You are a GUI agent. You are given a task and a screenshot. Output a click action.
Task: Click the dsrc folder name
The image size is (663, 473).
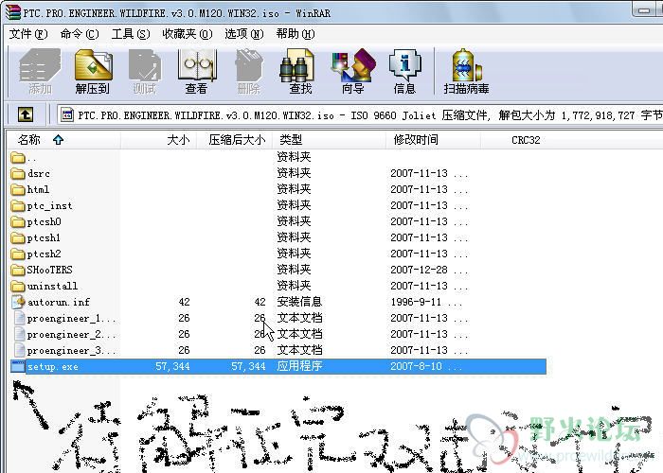pos(39,173)
